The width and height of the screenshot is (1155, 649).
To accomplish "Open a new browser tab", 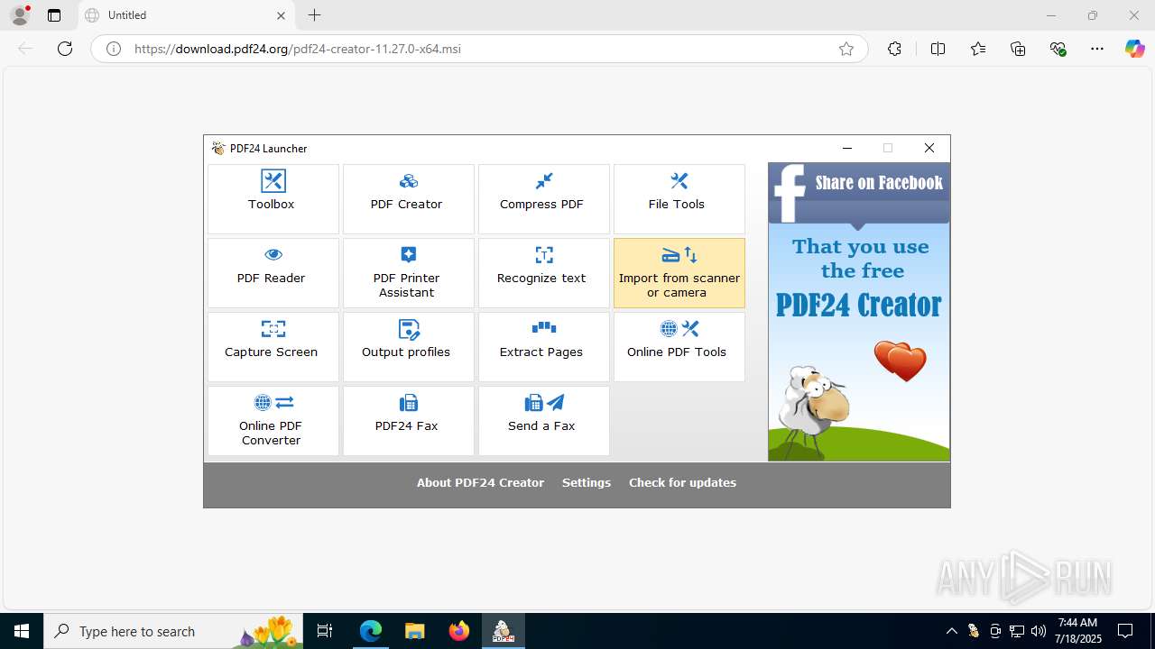I will 314,15.
